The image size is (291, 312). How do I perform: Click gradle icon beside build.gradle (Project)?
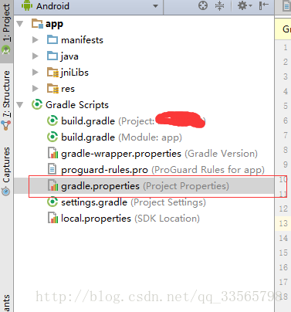point(52,121)
